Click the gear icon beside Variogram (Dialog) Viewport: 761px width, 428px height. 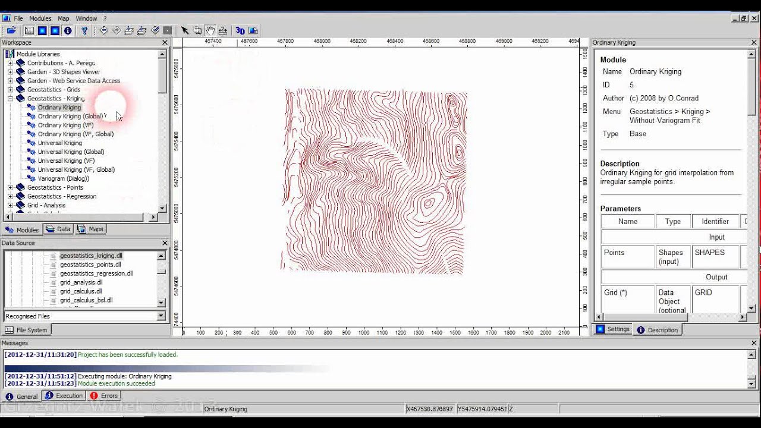coord(31,178)
